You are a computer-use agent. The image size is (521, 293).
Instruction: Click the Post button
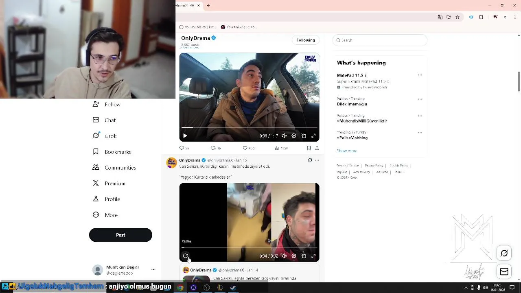[x=120, y=235]
